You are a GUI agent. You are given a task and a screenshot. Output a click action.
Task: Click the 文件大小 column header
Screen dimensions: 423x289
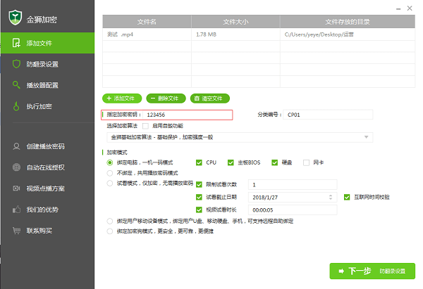[235, 22]
